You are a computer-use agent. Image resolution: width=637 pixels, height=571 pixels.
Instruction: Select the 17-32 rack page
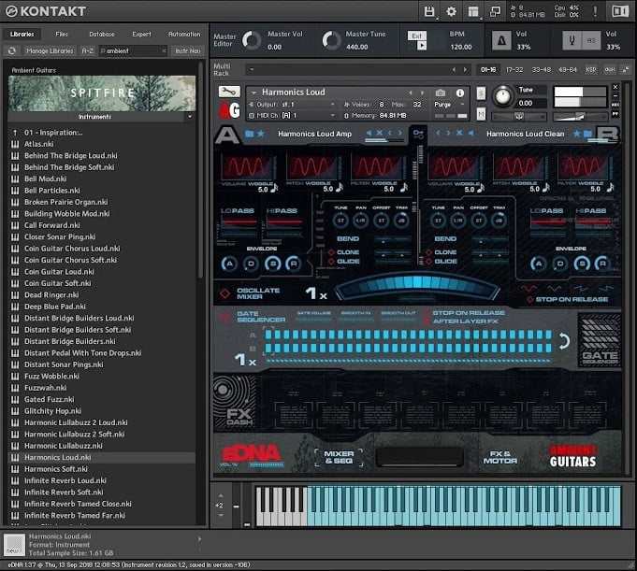pos(514,70)
